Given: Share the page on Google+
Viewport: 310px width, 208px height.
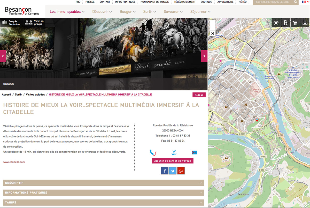Looking at the screenshot, I should coord(181,171).
